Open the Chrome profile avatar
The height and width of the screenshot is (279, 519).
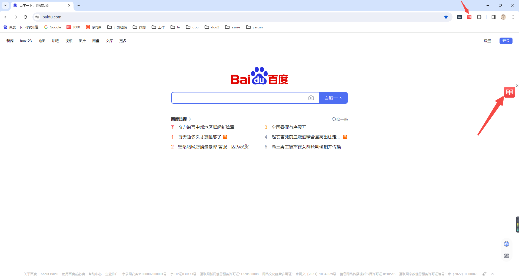503,17
